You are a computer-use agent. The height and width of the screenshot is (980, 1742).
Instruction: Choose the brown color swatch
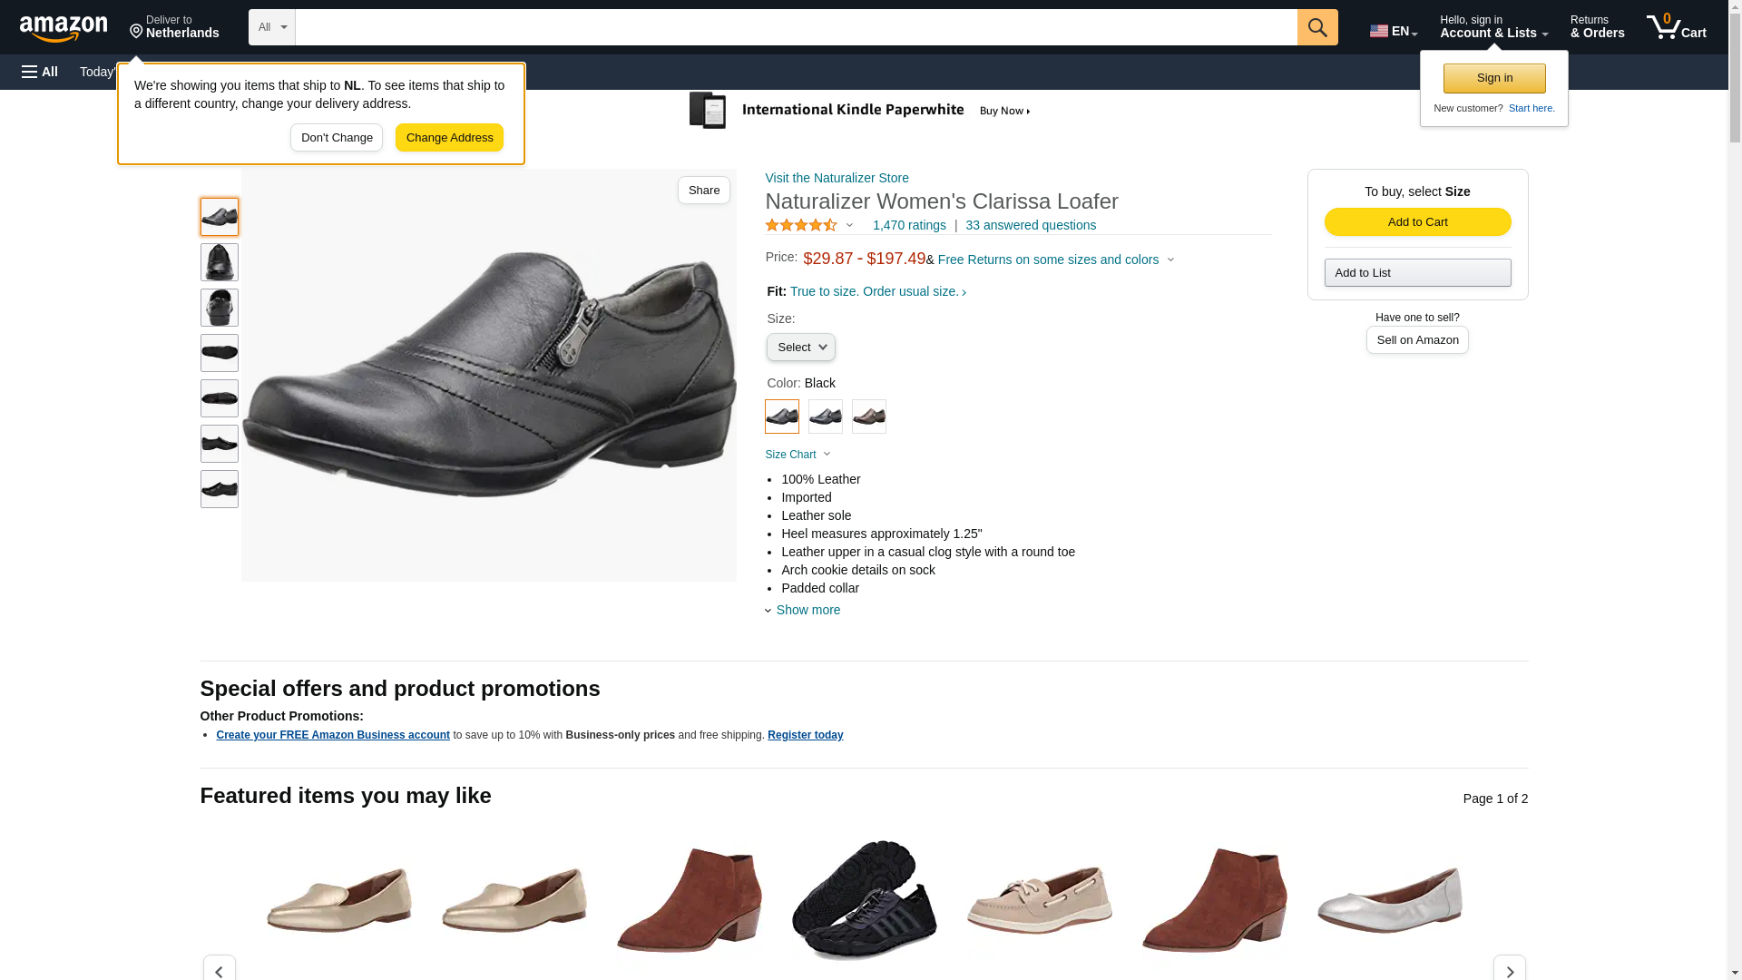coord(868,416)
